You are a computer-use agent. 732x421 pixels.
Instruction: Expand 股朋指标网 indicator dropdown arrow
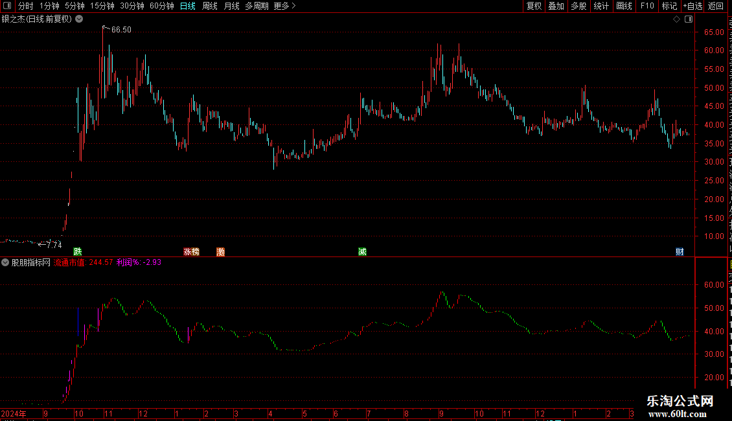[5, 262]
